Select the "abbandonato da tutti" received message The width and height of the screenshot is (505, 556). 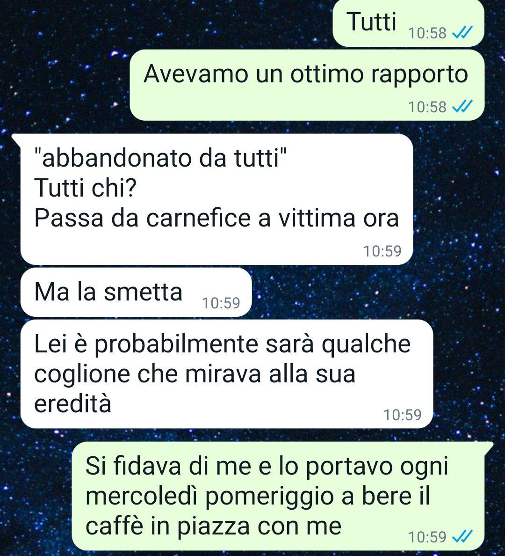click(x=216, y=199)
